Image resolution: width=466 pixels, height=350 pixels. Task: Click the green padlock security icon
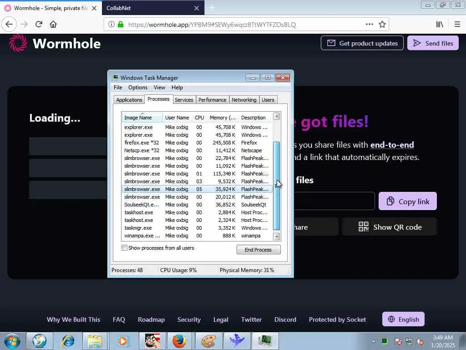point(120,25)
